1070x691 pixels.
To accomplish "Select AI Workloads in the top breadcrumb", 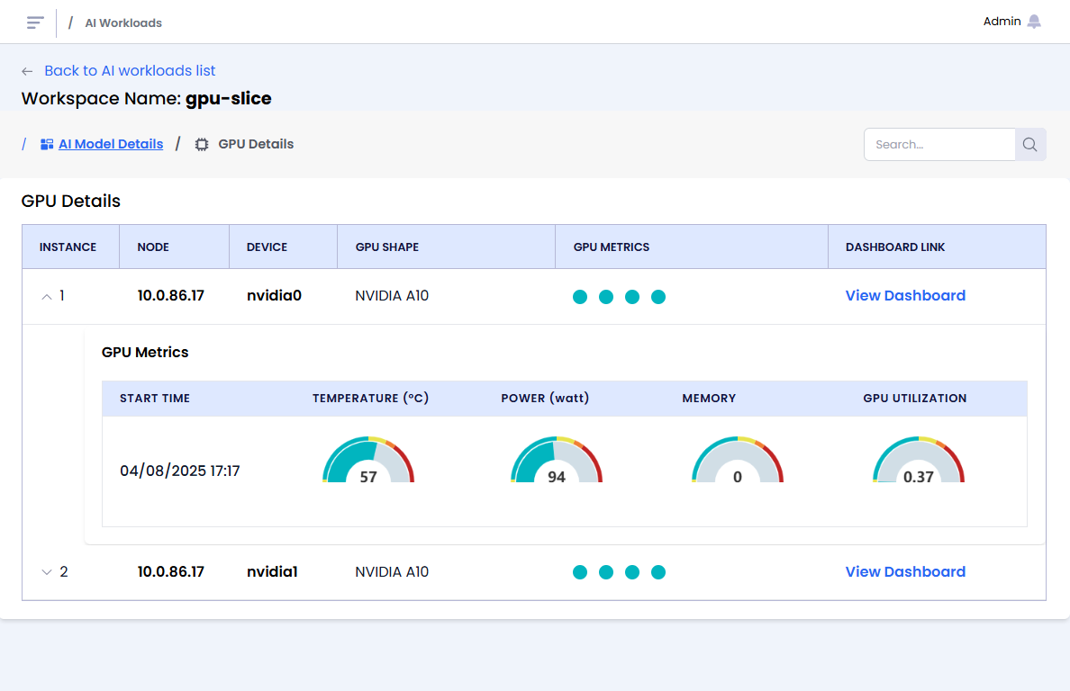I will tap(123, 23).
